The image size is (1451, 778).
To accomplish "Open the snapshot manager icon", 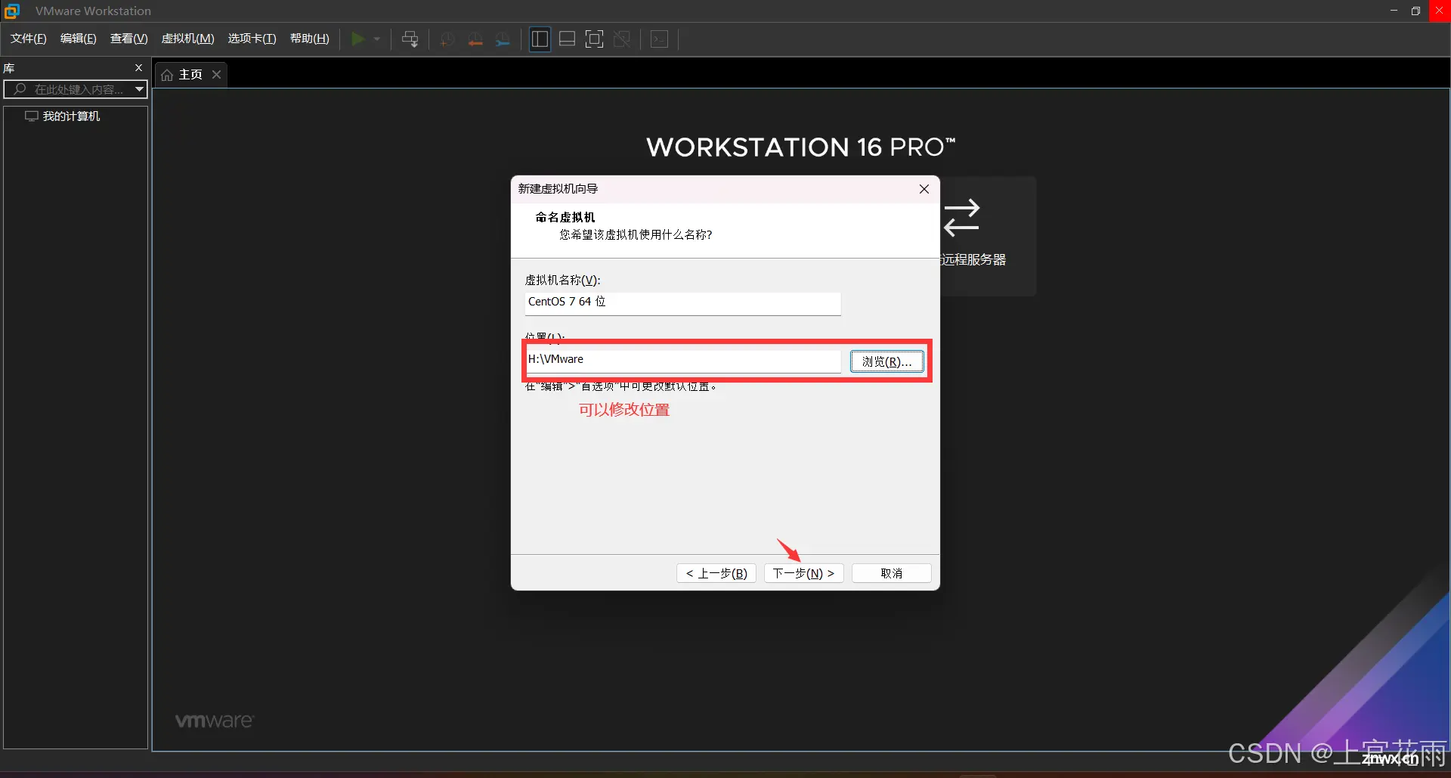I will [503, 39].
